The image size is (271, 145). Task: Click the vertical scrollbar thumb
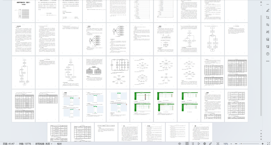point(261,66)
